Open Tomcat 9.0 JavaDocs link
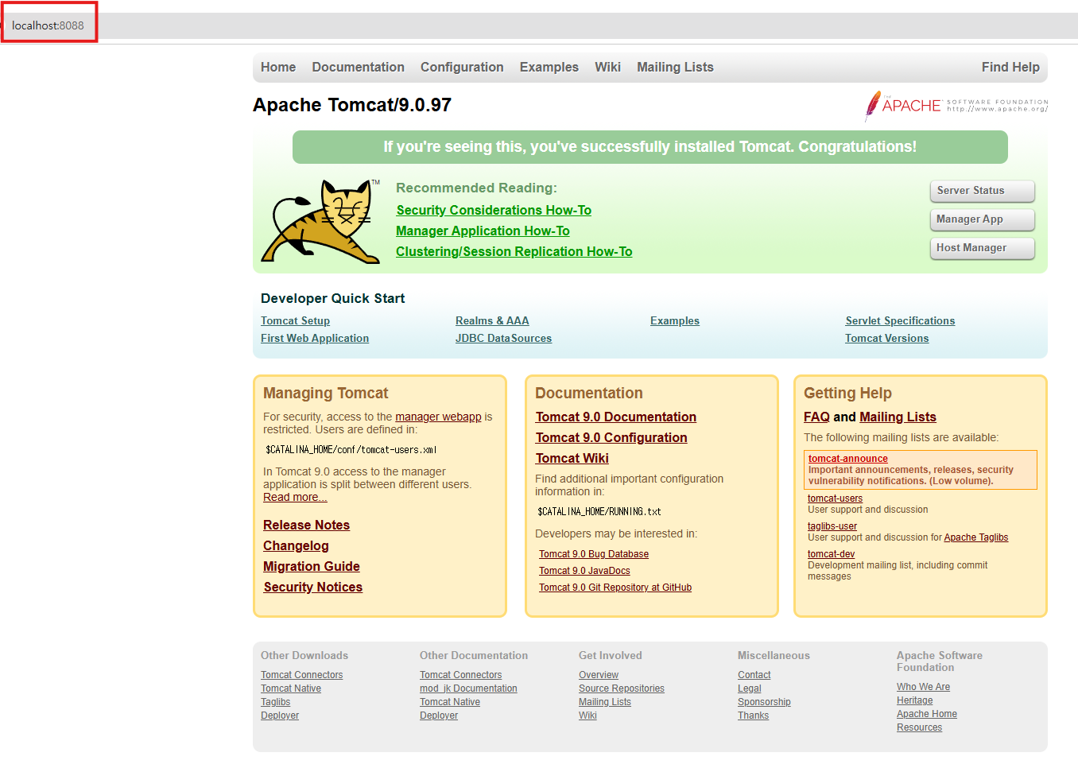This screenshot has width=1078, height=768. 584,571
